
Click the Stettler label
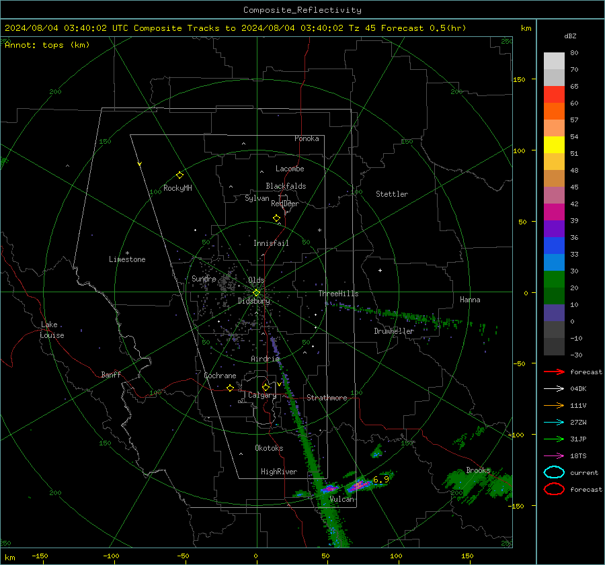[392, 194]
